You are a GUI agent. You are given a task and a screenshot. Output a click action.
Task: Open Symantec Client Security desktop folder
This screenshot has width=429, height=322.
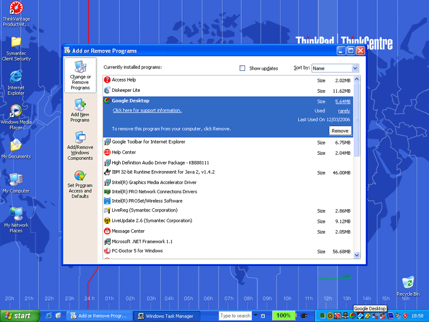click(16, 49)
